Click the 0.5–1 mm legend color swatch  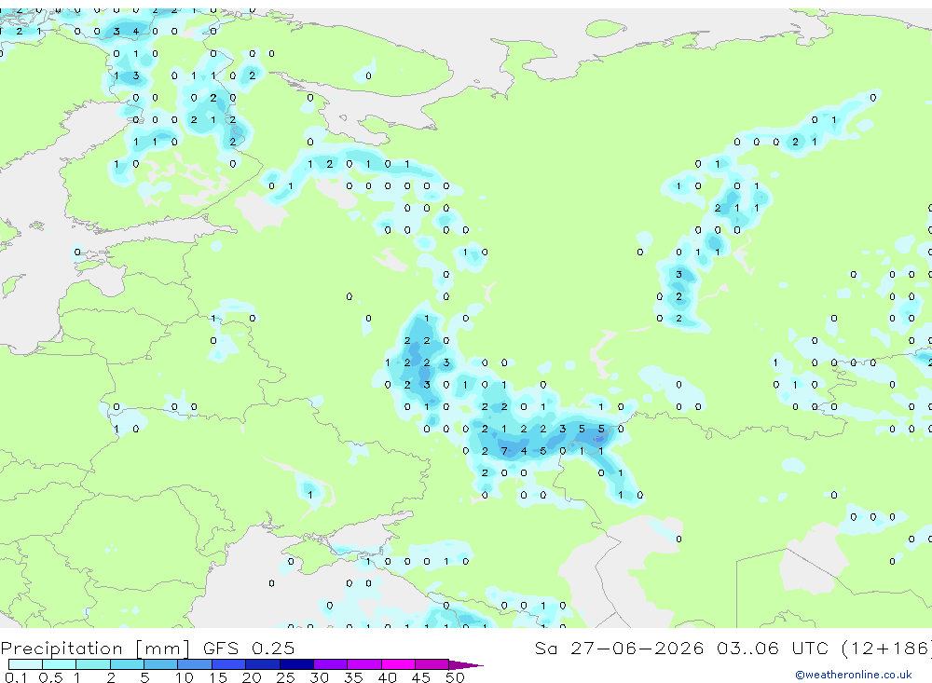tap(60, 664)
